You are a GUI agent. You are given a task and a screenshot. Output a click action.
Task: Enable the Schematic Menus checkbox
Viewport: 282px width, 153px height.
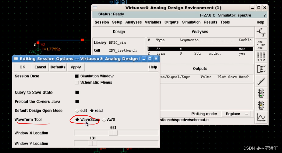tap(77, 82)
